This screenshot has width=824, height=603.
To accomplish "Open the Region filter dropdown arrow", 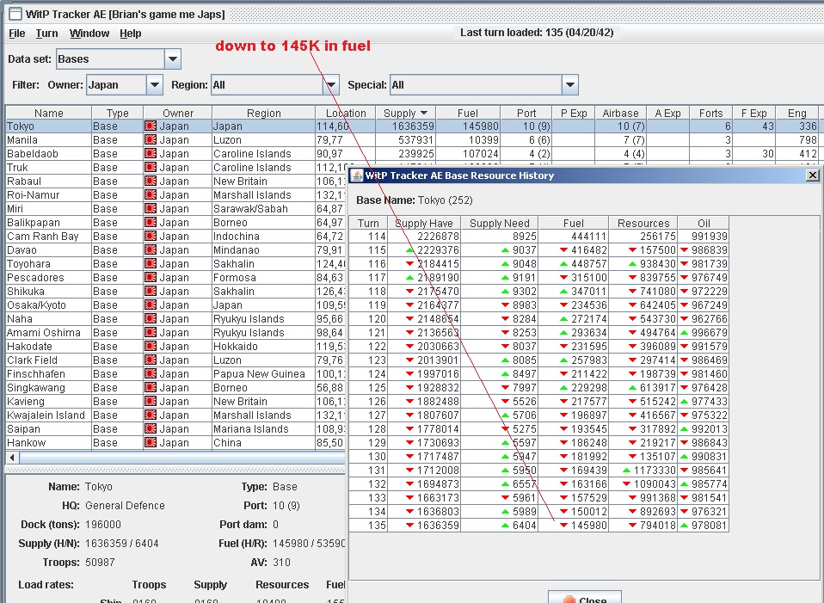I will click(x=331, y=84).
